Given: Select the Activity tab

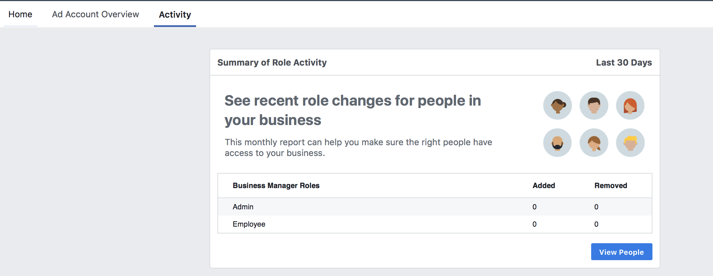Looking at the screenshot, I should click(175, 14).
